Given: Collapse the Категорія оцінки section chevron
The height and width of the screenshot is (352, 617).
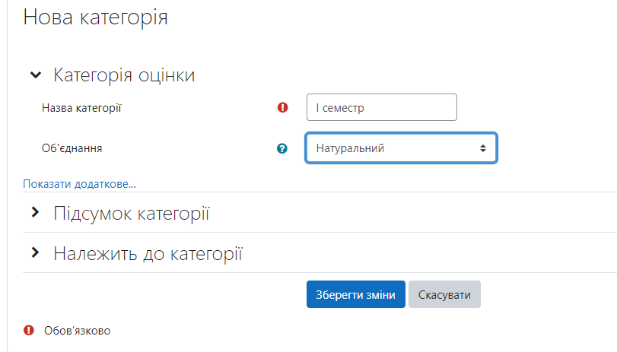Looking at the screenshot, I should tap(36, 75).
